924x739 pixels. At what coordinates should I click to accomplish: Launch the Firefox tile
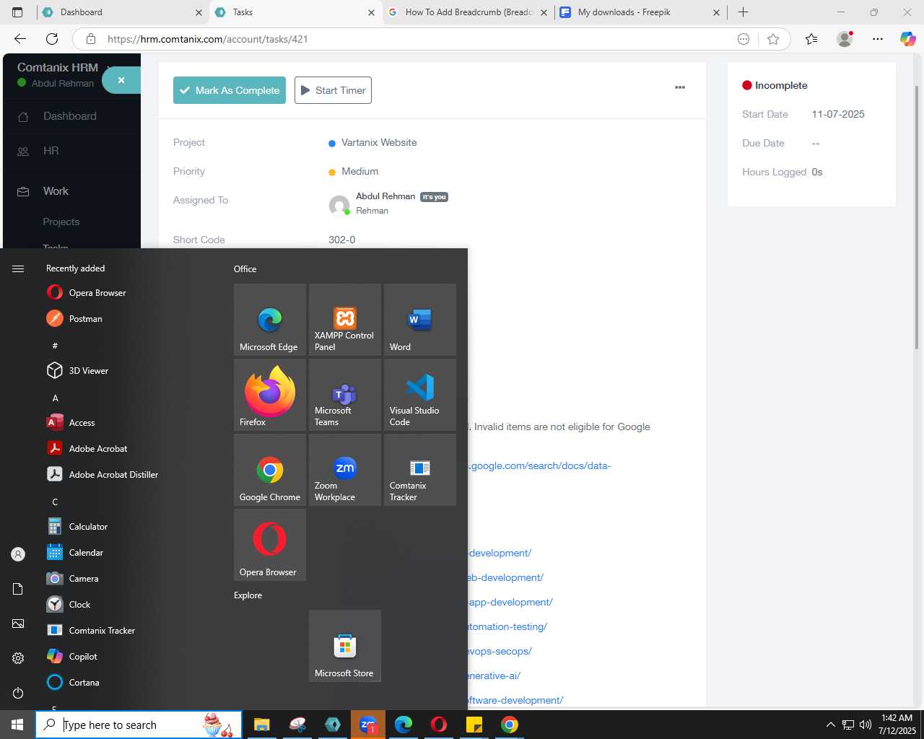click(x=270, y=395)
